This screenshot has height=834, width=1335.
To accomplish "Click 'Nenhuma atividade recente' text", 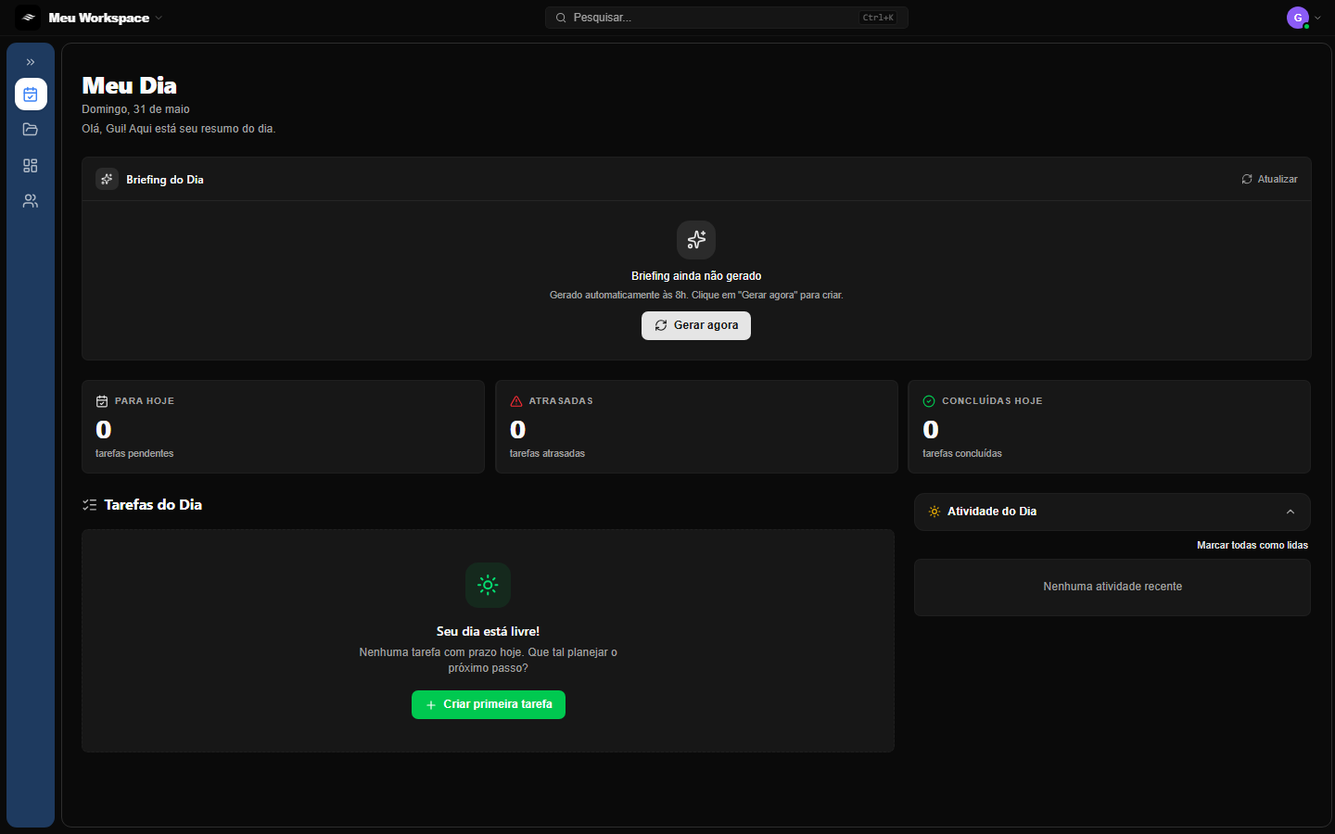I will coord(1112,587).
